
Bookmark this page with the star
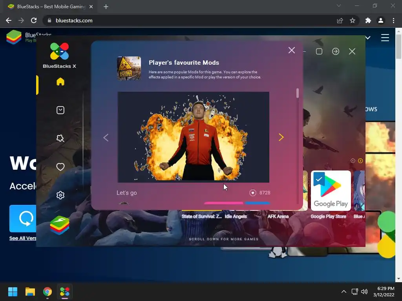click(353, 20)
